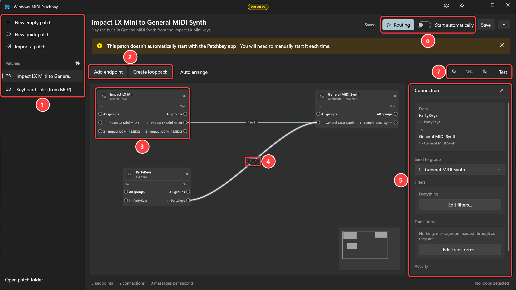Click the Impact LX Mini headphone icon
Viewport: 516px width, 290px height.
pos(104,96)
